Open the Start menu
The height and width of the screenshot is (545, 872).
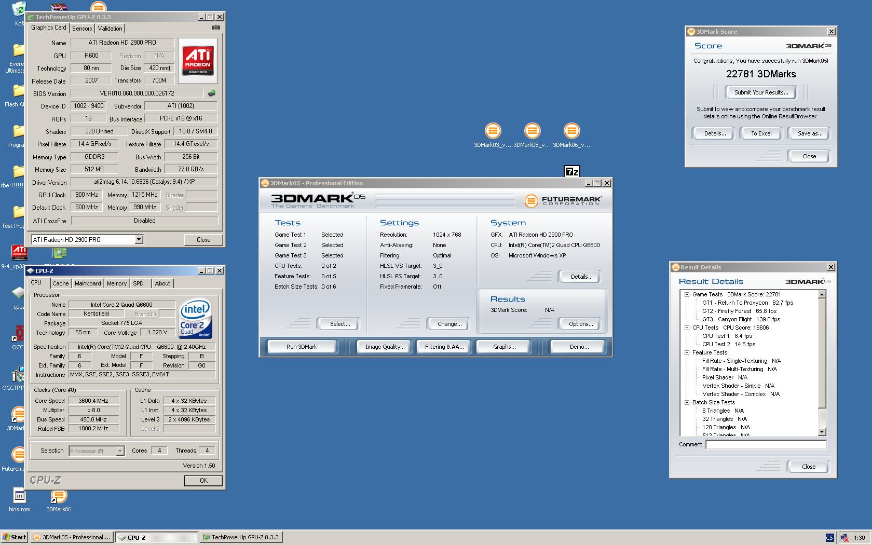click(14, 537)
